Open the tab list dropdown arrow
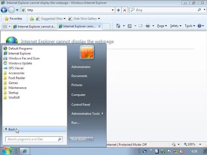This screenshot has height=155, width=207. click(x=10, y=27)
